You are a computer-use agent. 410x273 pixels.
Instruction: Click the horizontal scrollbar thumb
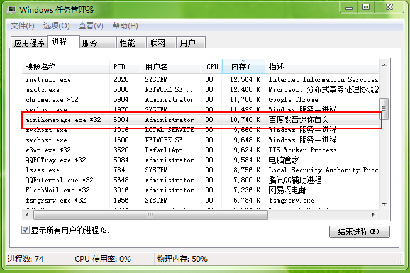151,215
